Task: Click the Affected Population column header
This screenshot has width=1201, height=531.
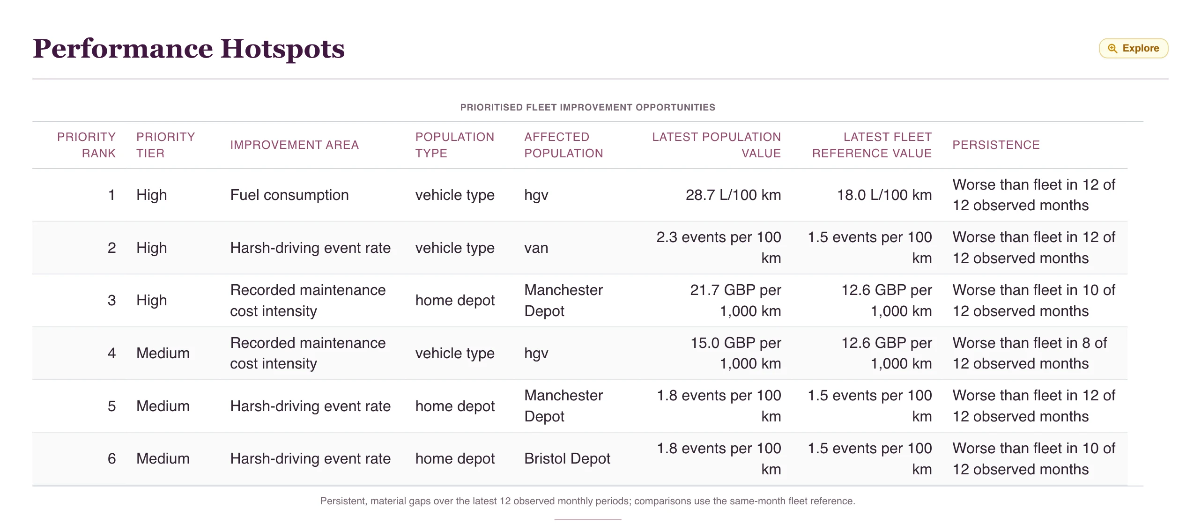Action: (x=563, y=145)
